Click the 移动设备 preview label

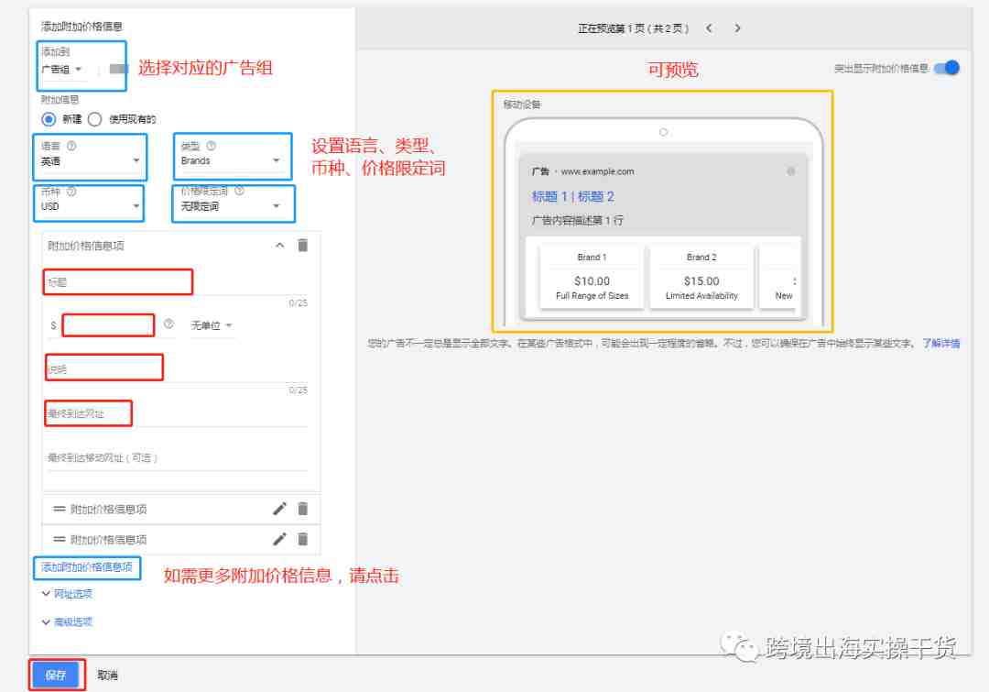pyautogui.click(x=522, y=104)
